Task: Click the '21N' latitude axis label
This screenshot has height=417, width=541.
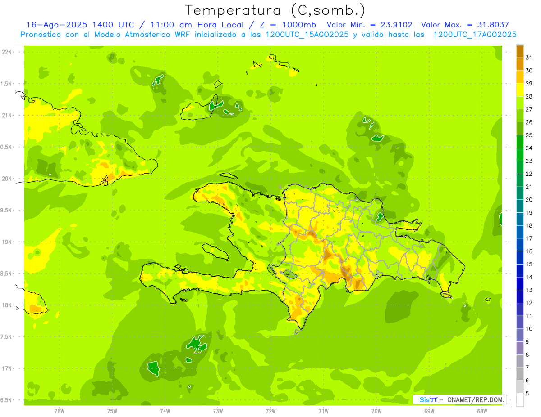Action: [x=7, y=115]
